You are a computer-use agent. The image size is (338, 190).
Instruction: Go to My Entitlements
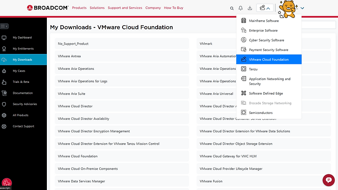(23, 49)
